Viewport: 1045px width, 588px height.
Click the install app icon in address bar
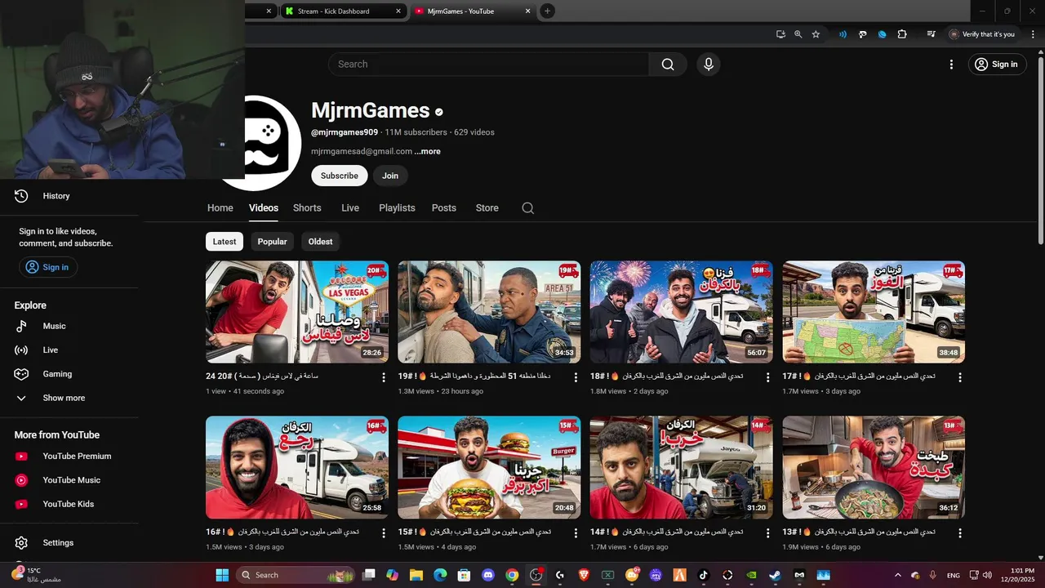pos(780,34)
